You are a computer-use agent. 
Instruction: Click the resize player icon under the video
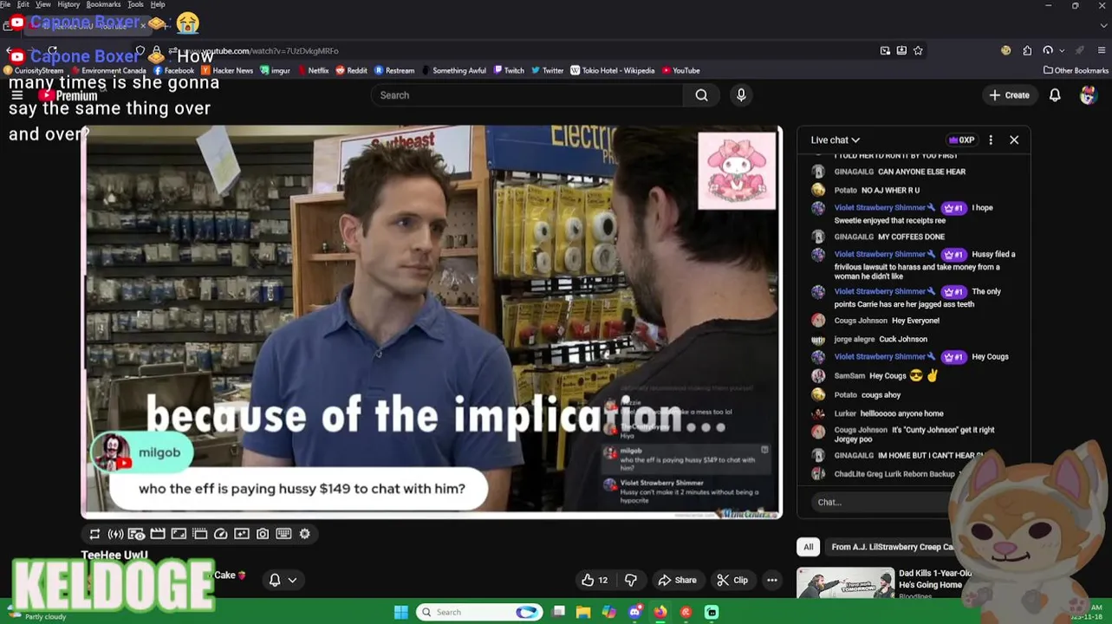[179, 534]
